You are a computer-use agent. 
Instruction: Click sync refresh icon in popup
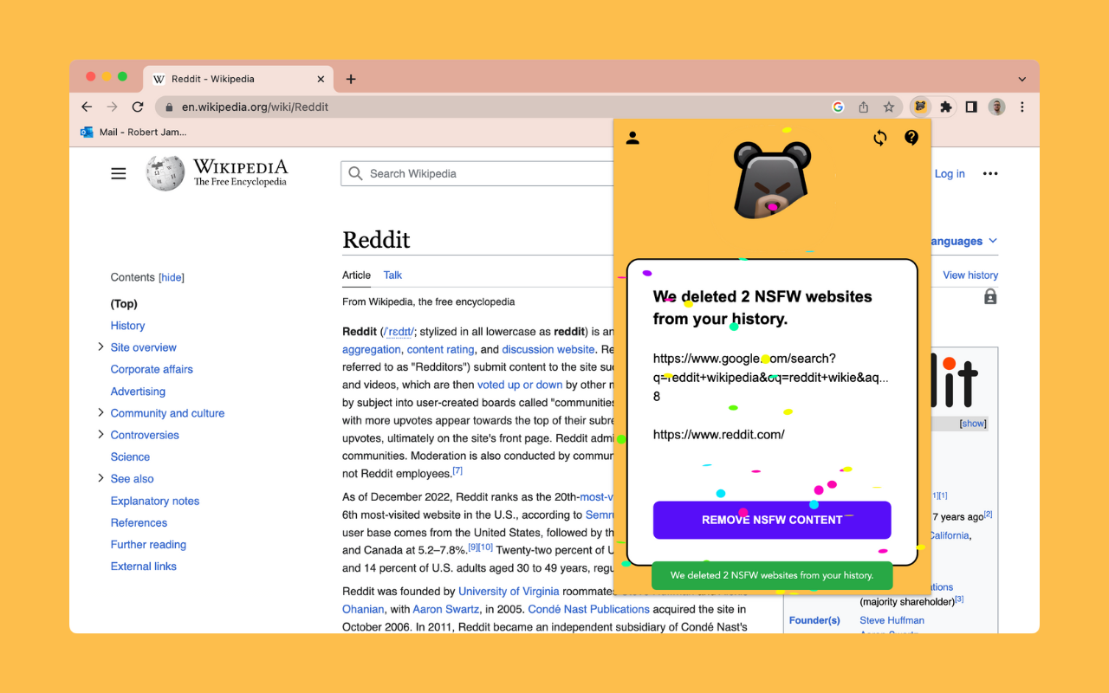tap(880, 138)
